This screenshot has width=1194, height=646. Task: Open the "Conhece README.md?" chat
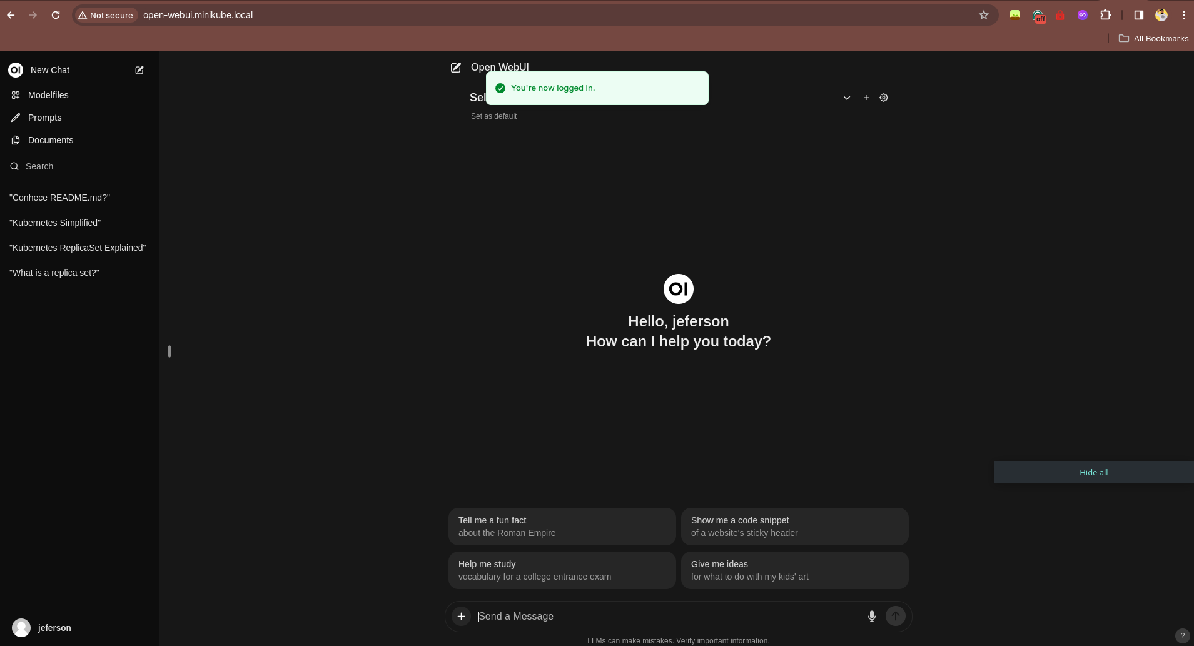point(79,198)
